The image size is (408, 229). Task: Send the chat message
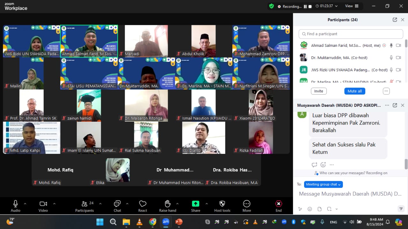point(401,209)
